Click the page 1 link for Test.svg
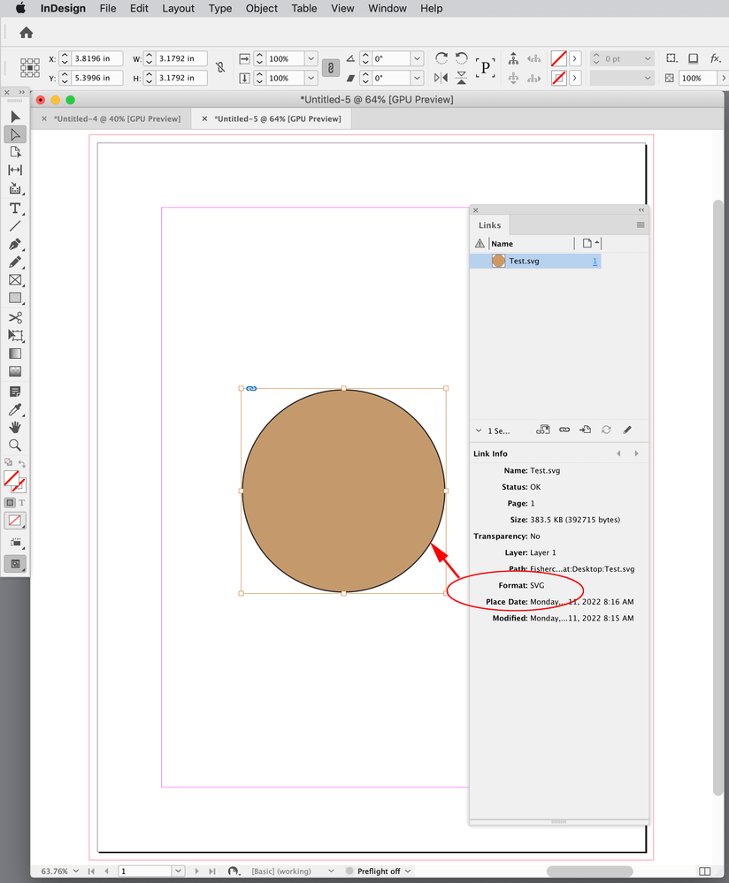This screenshot has width=729, height=883. [595, 262]
